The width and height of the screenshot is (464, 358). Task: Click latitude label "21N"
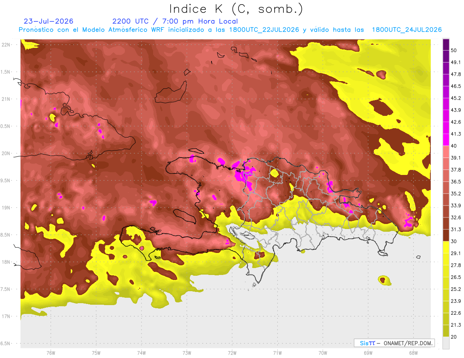[6, 99]
